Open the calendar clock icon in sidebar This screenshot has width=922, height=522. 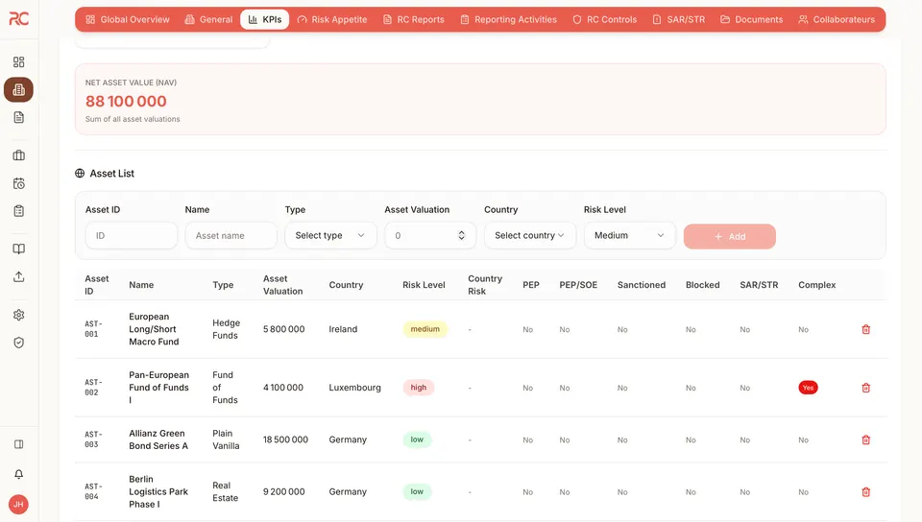[19, 183]
